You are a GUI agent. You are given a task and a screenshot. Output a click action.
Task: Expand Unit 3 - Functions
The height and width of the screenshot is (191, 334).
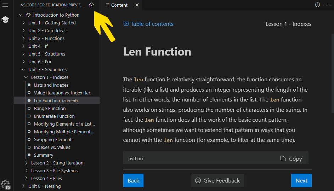[23, 38]
